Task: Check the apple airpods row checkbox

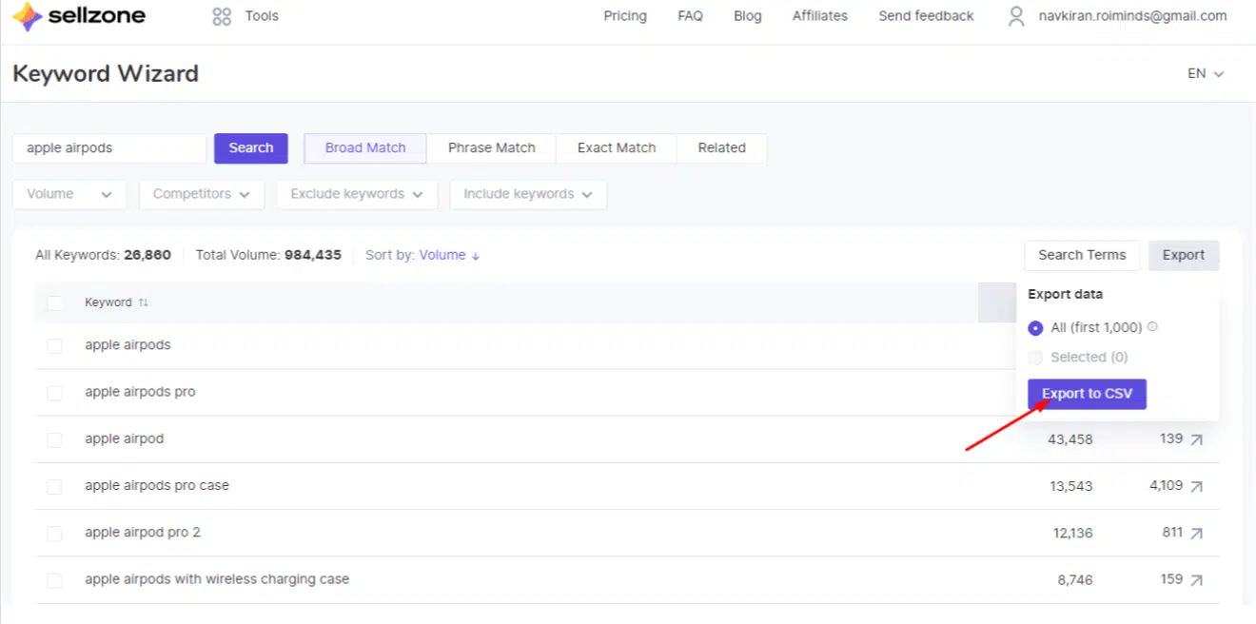Action: pos(54,345)
